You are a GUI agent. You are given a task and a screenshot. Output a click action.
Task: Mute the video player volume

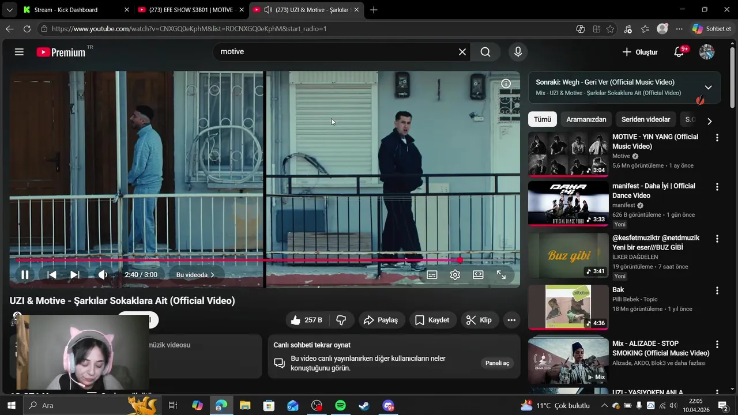coord(103,275)
